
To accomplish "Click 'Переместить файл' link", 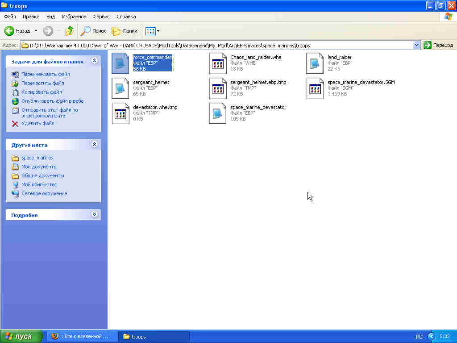I will point(43,83).
